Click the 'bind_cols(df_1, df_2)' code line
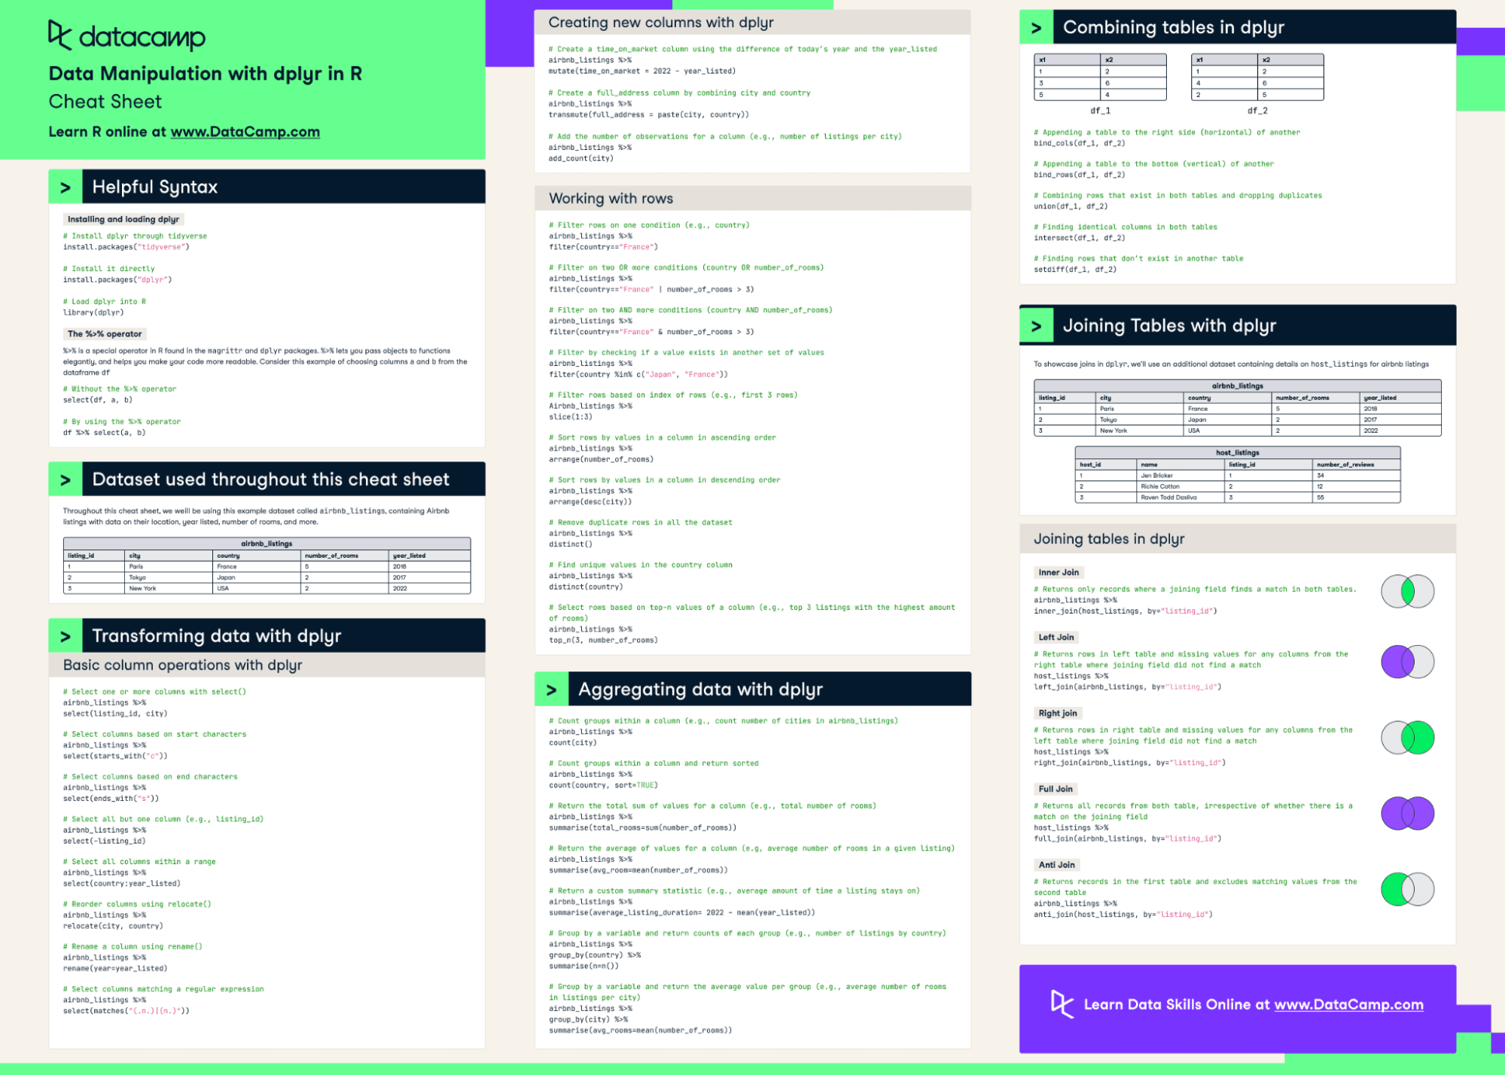Image resolution: width=1505 pixels, height=1075 pixels. [1080, 143]
